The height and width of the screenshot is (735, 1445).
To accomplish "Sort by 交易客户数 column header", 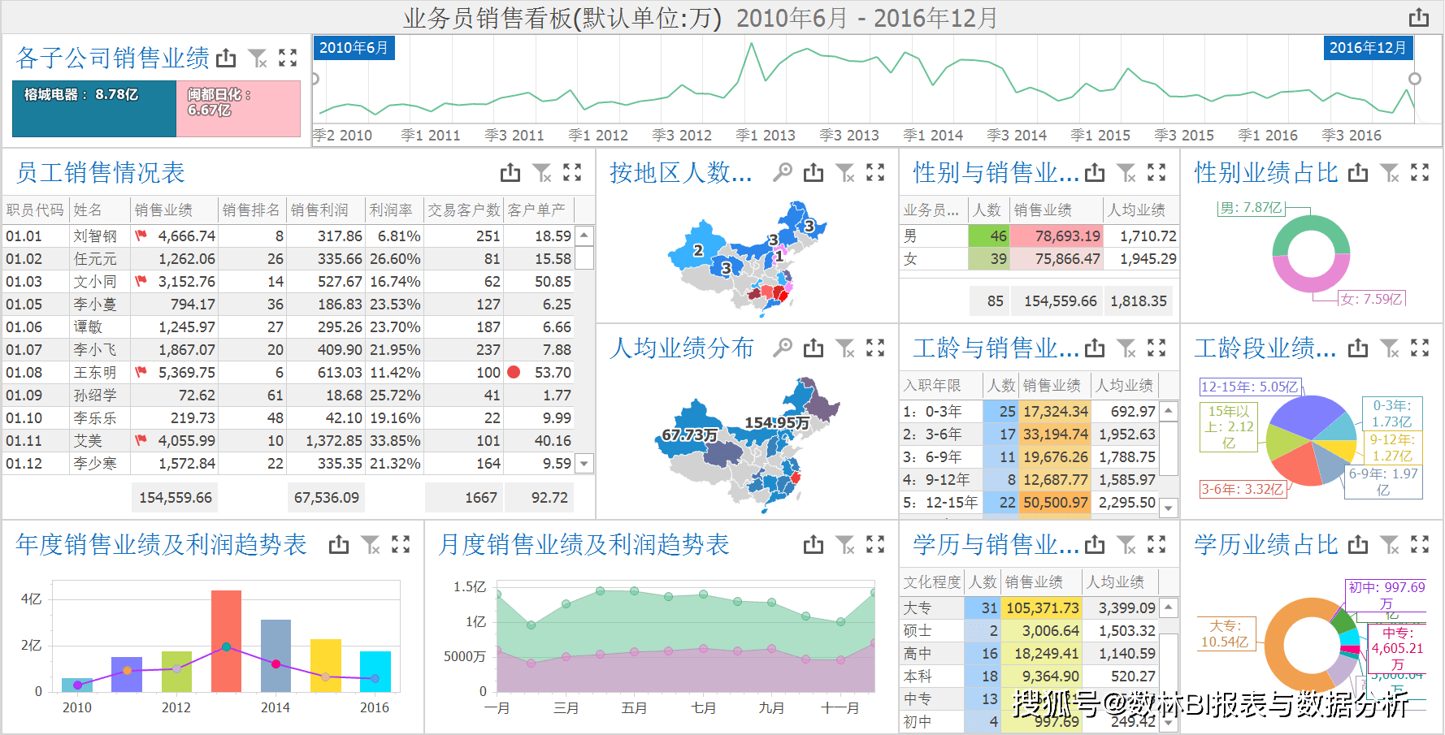I will coord(464,210).
